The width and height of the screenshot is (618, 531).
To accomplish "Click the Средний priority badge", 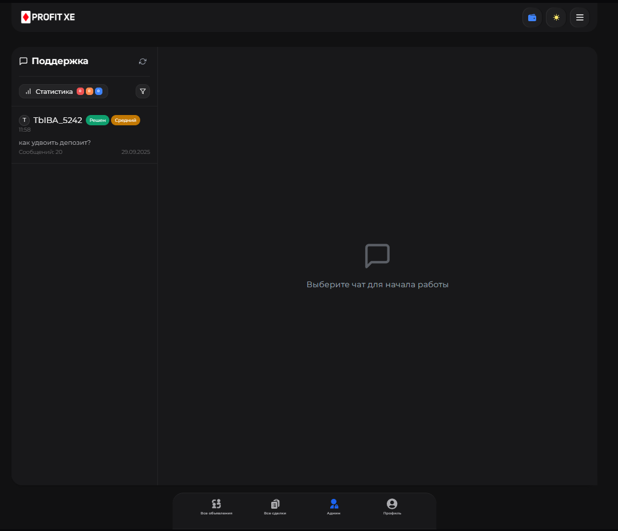I will coord(125,120).
